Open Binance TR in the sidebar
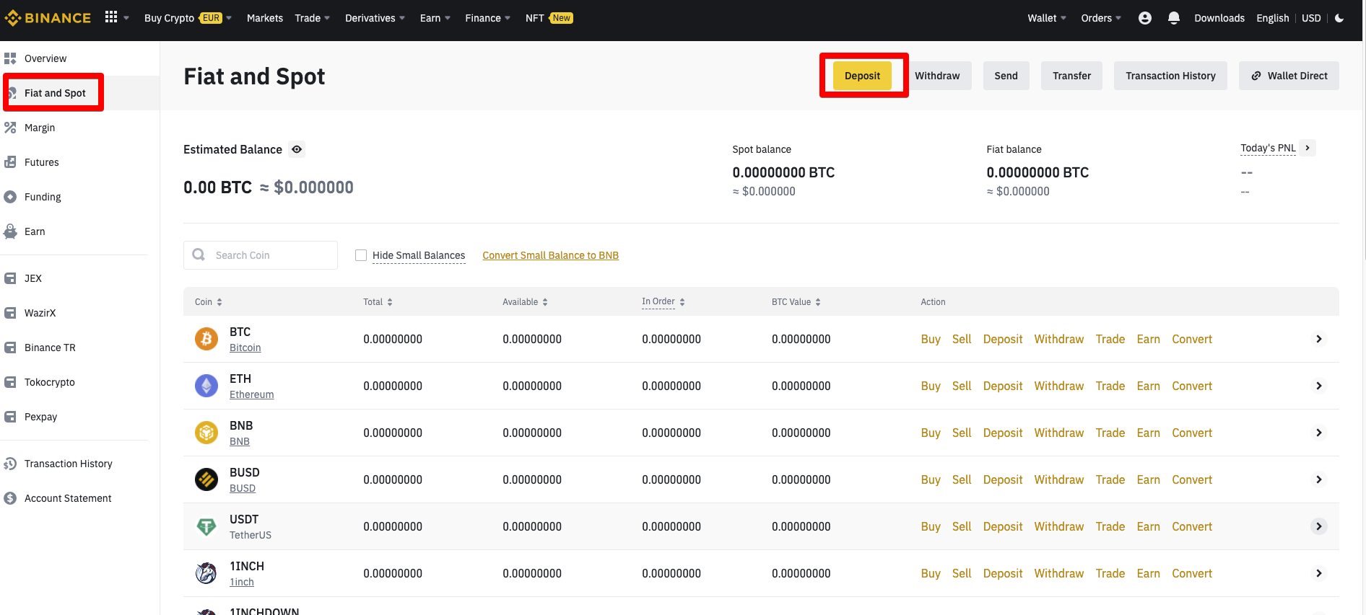Image resolution: width=1366 pixels, height=615 pixels. [50, 348]
